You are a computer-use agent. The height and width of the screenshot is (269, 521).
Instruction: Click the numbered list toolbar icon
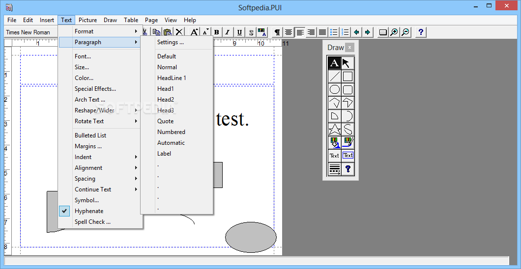(x=345, y=32)
